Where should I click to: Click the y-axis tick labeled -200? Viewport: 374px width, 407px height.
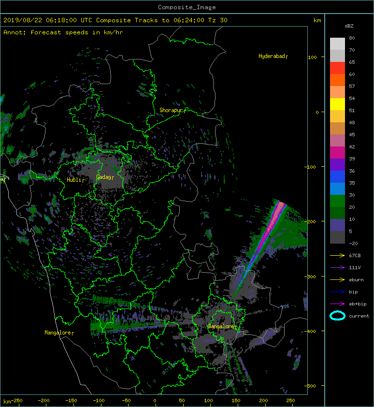(x=310, y=222)
